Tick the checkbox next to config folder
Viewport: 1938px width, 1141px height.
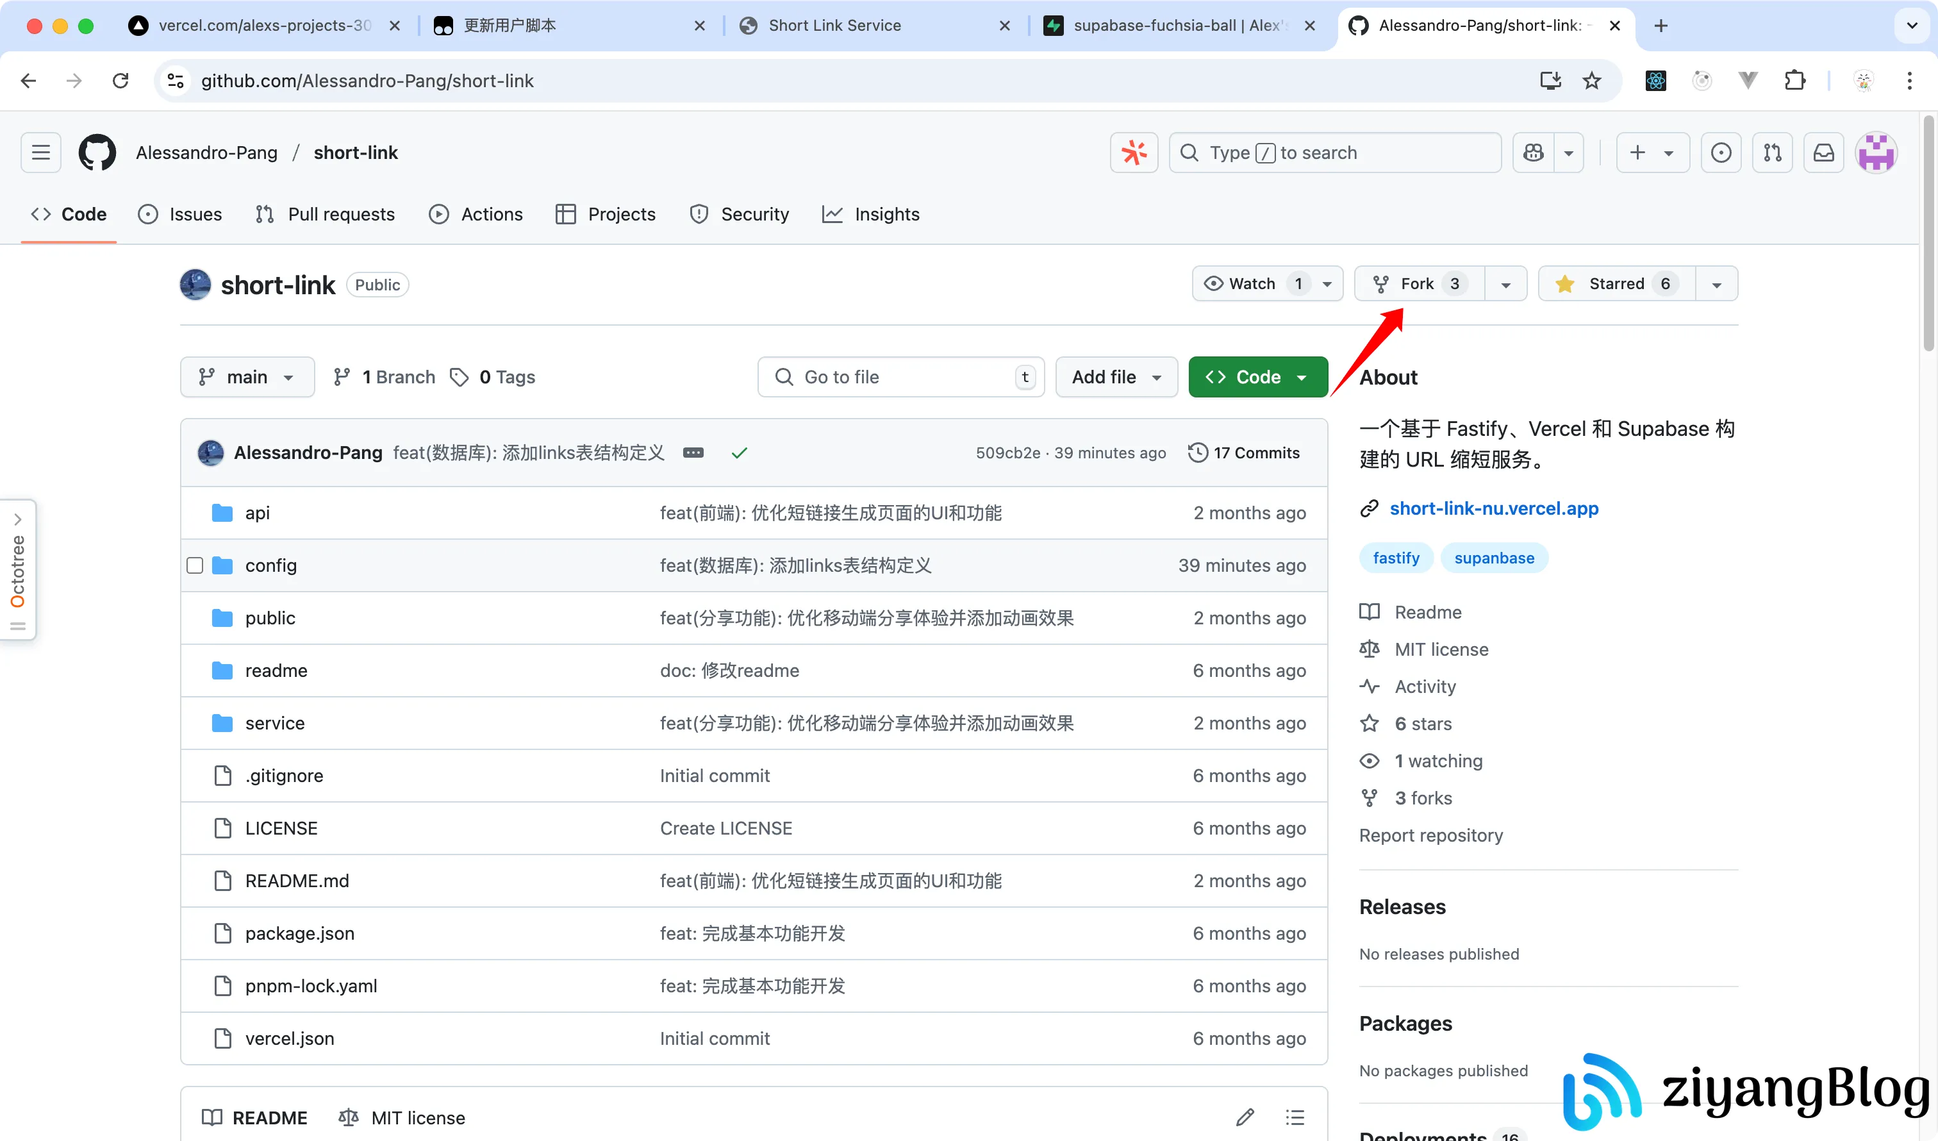(x=195, y=565)
